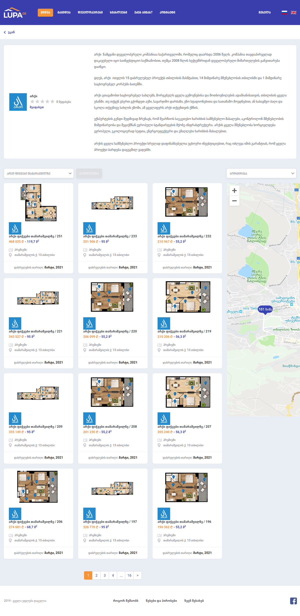Rate the company with five stars
Screen dimensions: 300x616
click(x=52, y=101)
